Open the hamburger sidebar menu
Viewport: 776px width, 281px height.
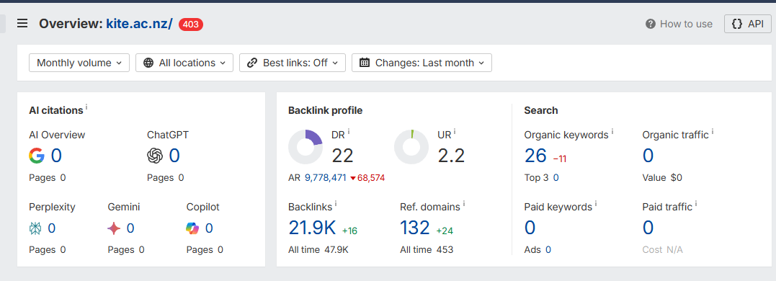pyautogui.click(x=22, y=24)
